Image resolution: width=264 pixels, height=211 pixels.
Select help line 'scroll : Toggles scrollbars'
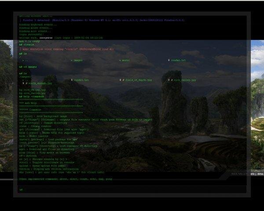[47, 162]
